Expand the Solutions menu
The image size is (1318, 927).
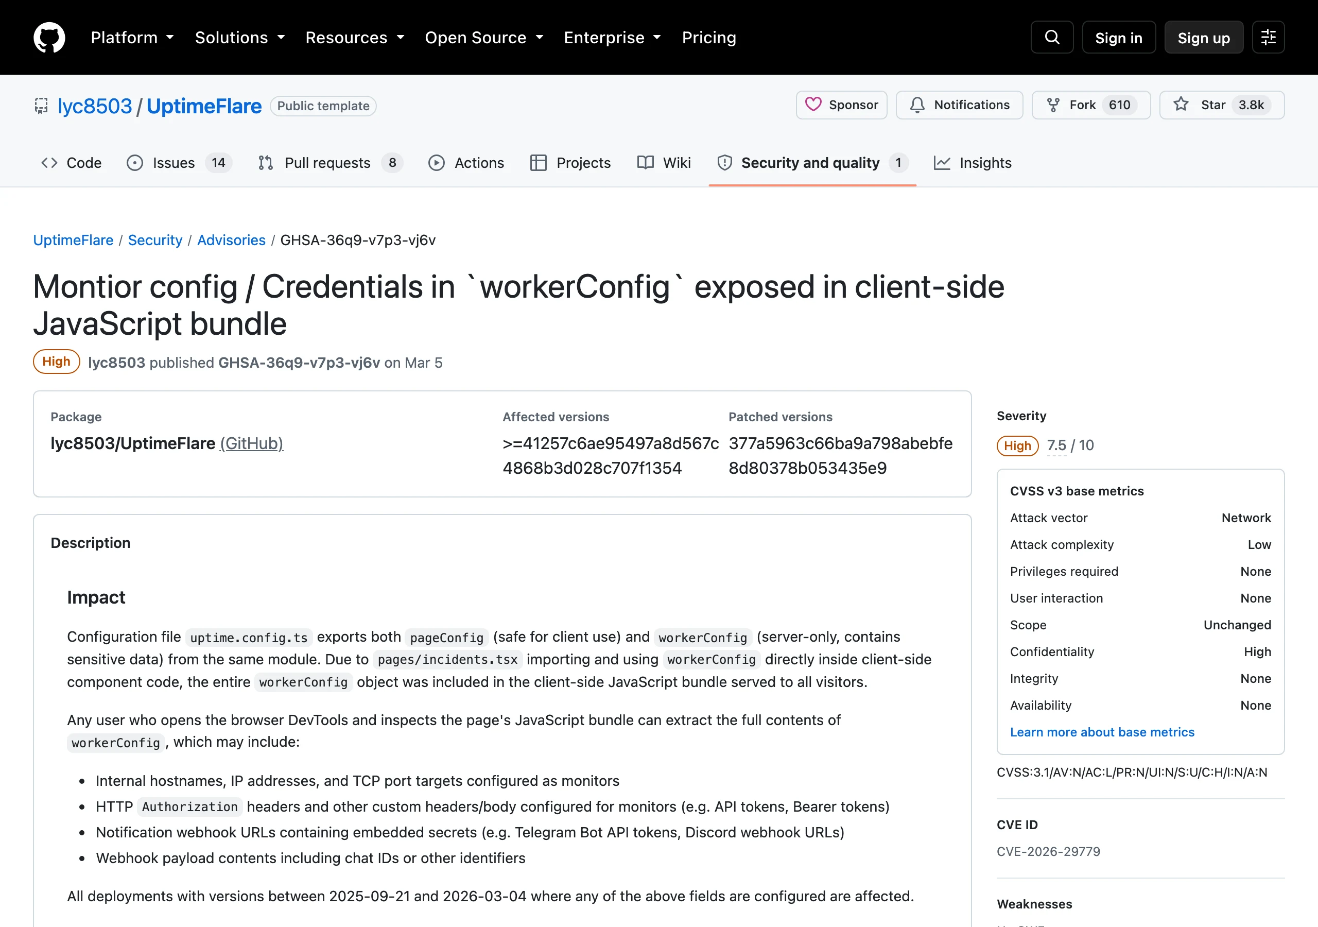click(x=240, y=38)
